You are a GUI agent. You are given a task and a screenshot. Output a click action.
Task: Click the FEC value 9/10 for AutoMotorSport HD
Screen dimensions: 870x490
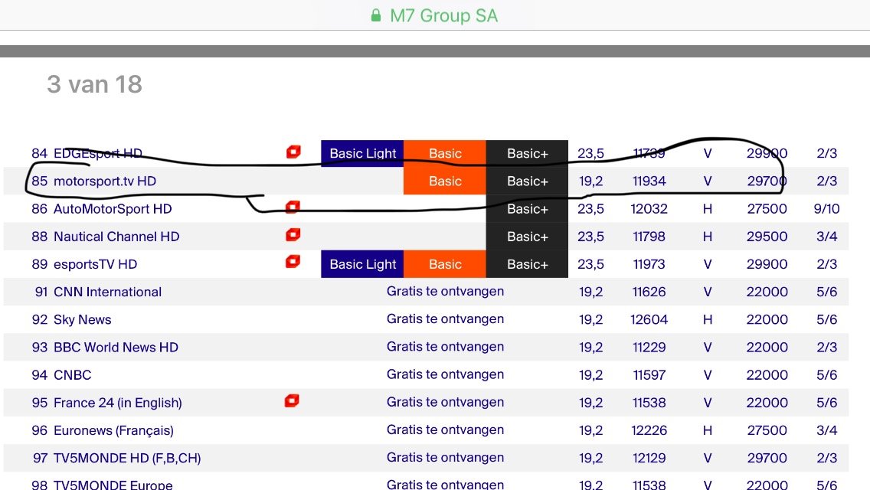coord(826,209)
